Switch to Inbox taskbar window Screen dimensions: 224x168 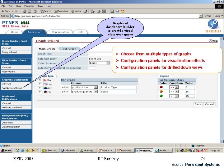[50, 151]
